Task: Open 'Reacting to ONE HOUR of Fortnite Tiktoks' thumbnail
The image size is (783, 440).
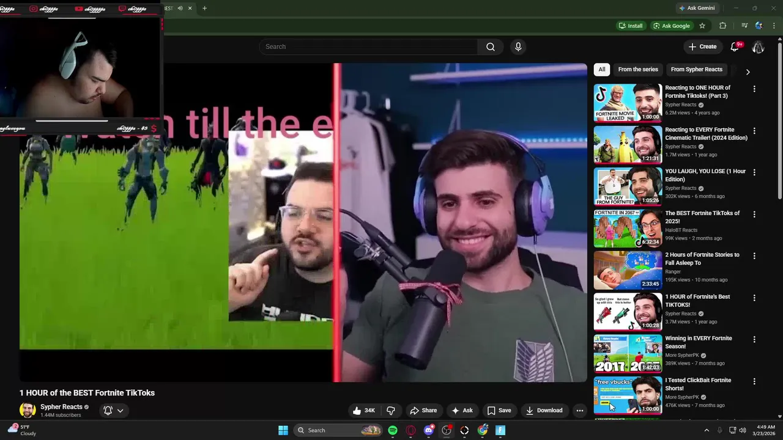Action: [x=628, y=103]
